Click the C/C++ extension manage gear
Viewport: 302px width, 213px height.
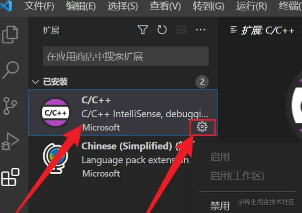tap(202, 127)
